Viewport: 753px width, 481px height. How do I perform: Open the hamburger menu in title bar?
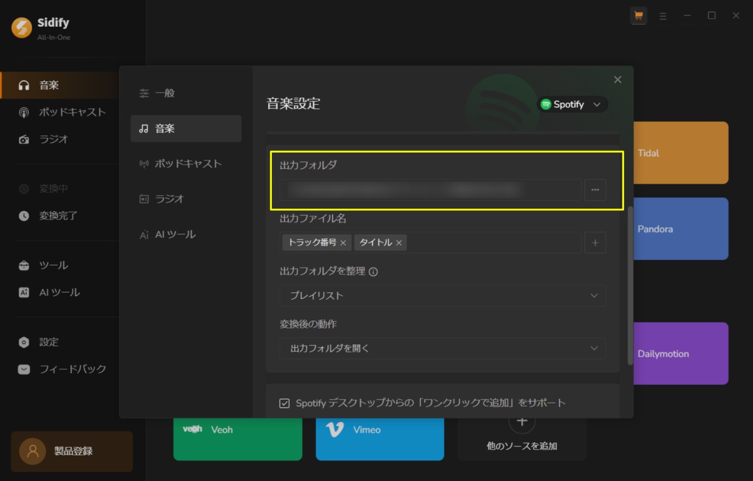click(663, 16)
